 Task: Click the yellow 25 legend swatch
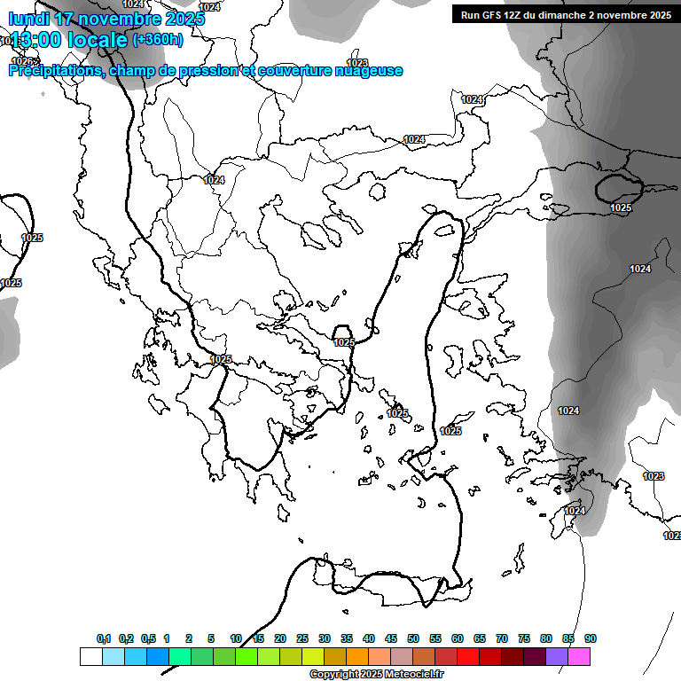[x=313, y=657]
